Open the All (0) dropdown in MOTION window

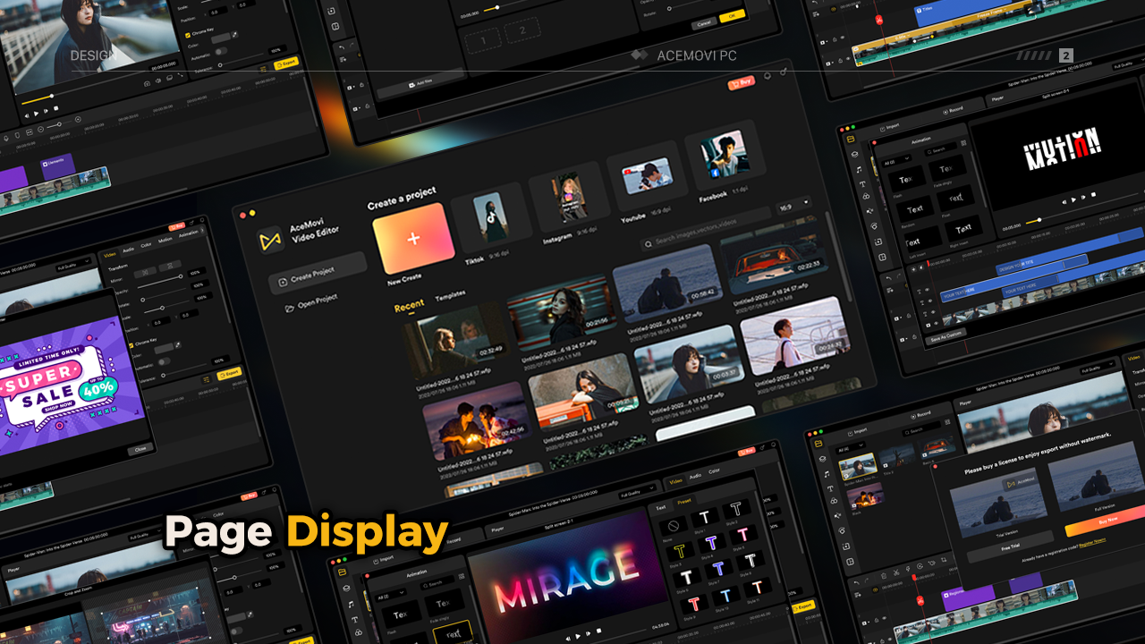click(x=897, y=162)
